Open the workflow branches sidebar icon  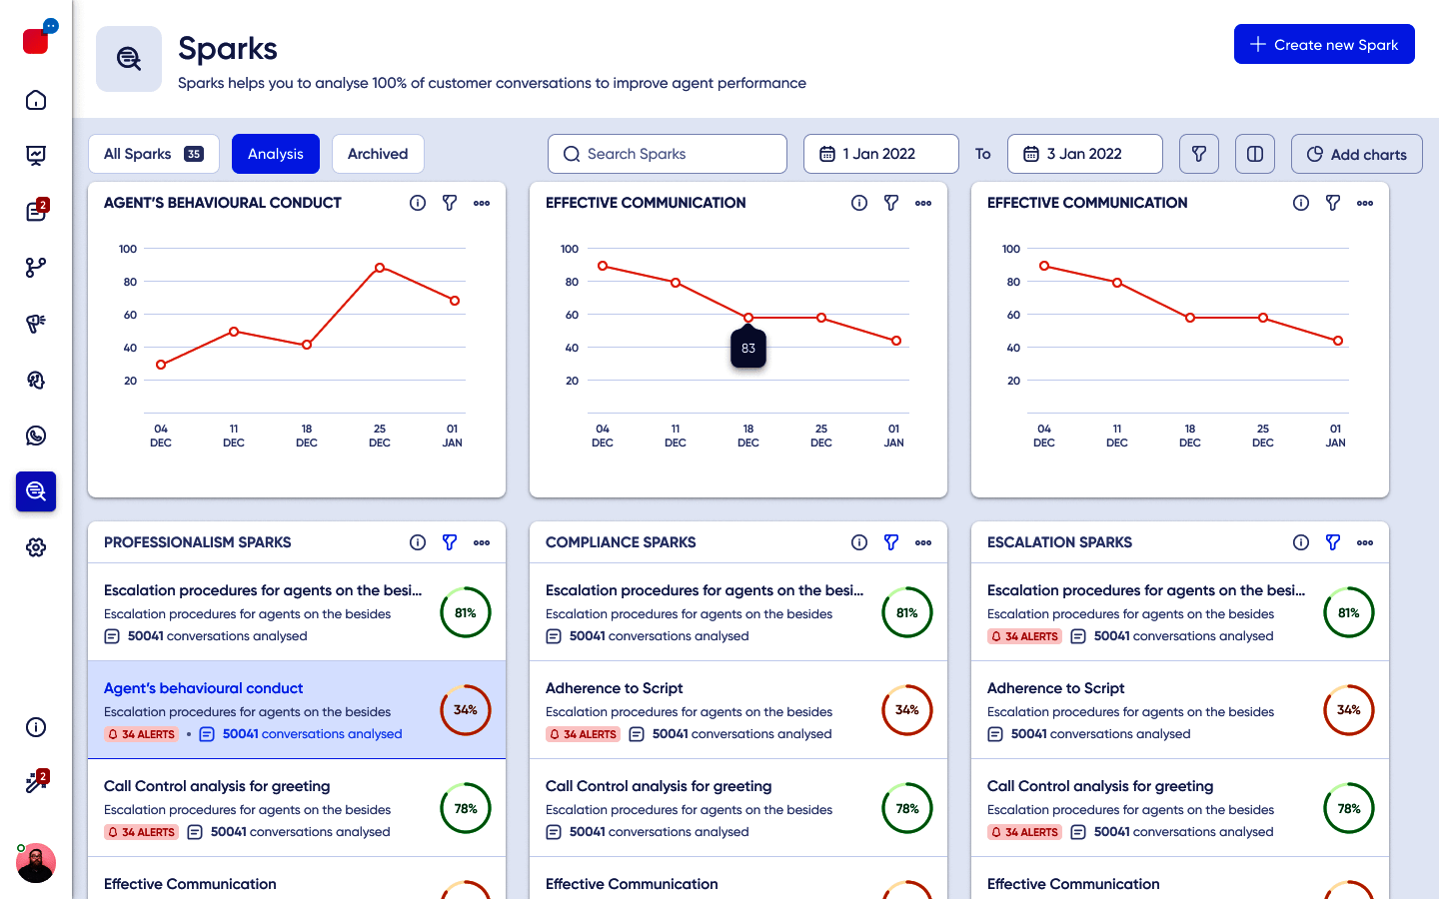[36, 268]
